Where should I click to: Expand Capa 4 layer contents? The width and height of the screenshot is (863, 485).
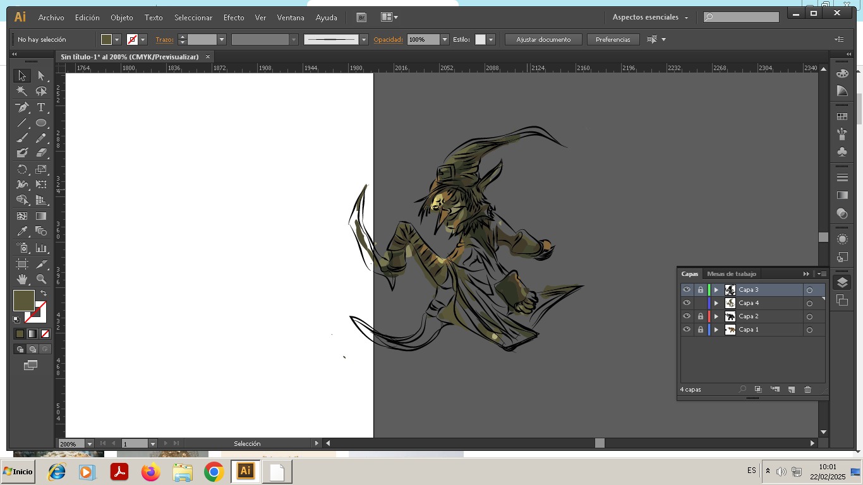point(716,303)
